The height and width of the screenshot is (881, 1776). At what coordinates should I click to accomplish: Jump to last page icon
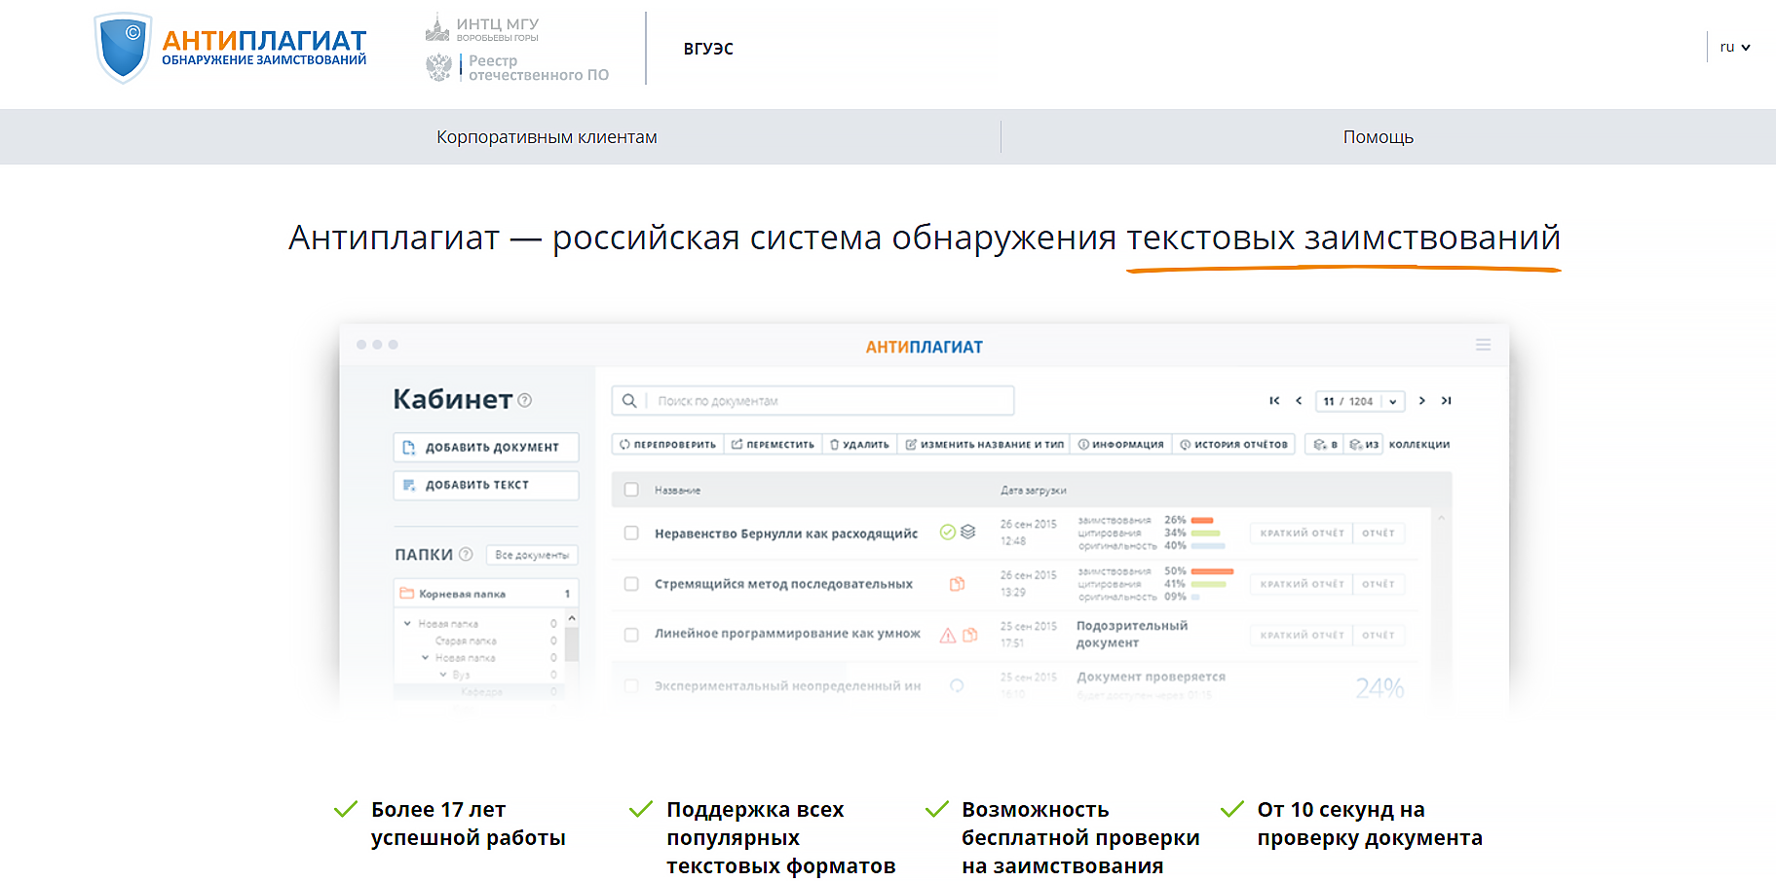coord(1447,400)
